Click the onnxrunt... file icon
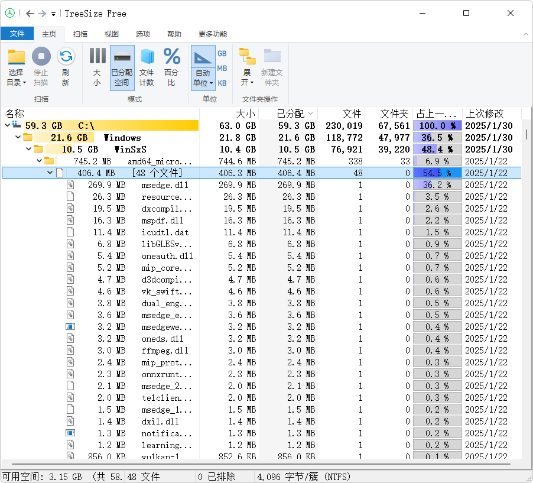533x483 pixels. click(x=70, y=374)
